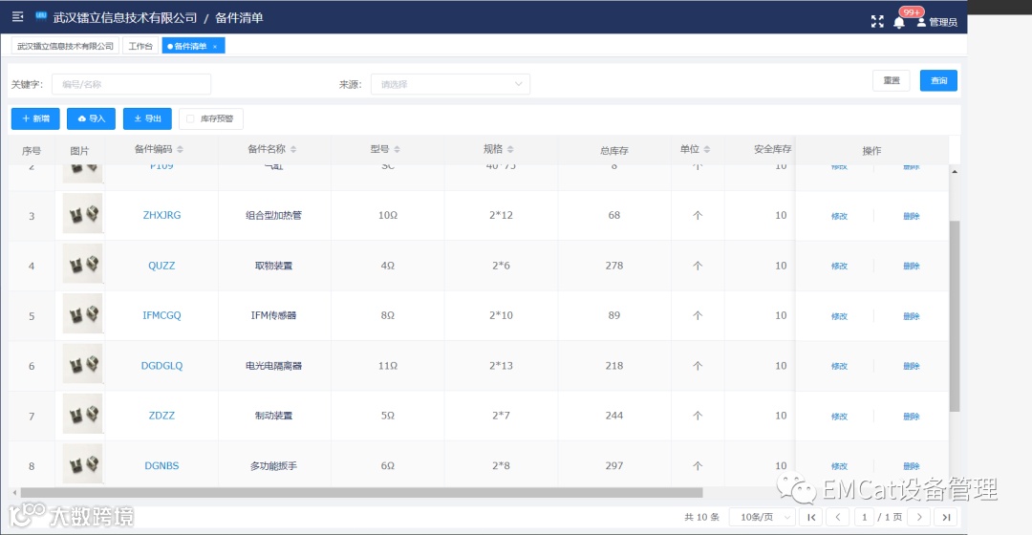Image resolution: width=1032 pixels, height=535 pixels.
Task: Switch to the 工作台 tab
Action: coord(140,46)
